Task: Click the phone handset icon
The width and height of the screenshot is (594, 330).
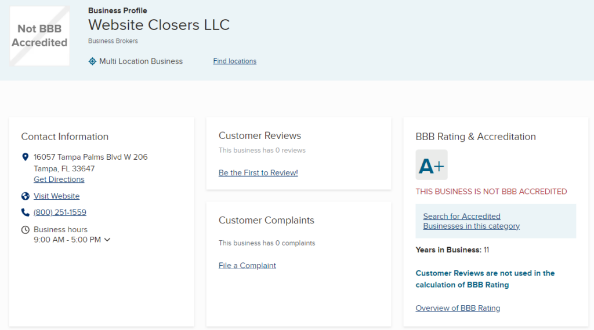Action: (x=25, y=212)
